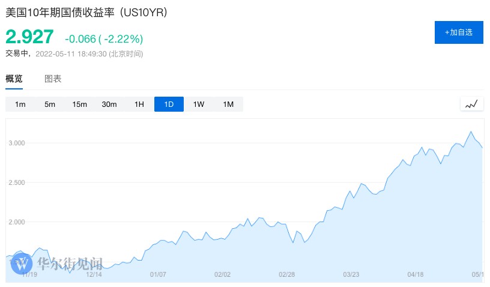Switch to the 图表 chart tab
Viewport: 490px width, 287px height.
(x=53, y=79)
